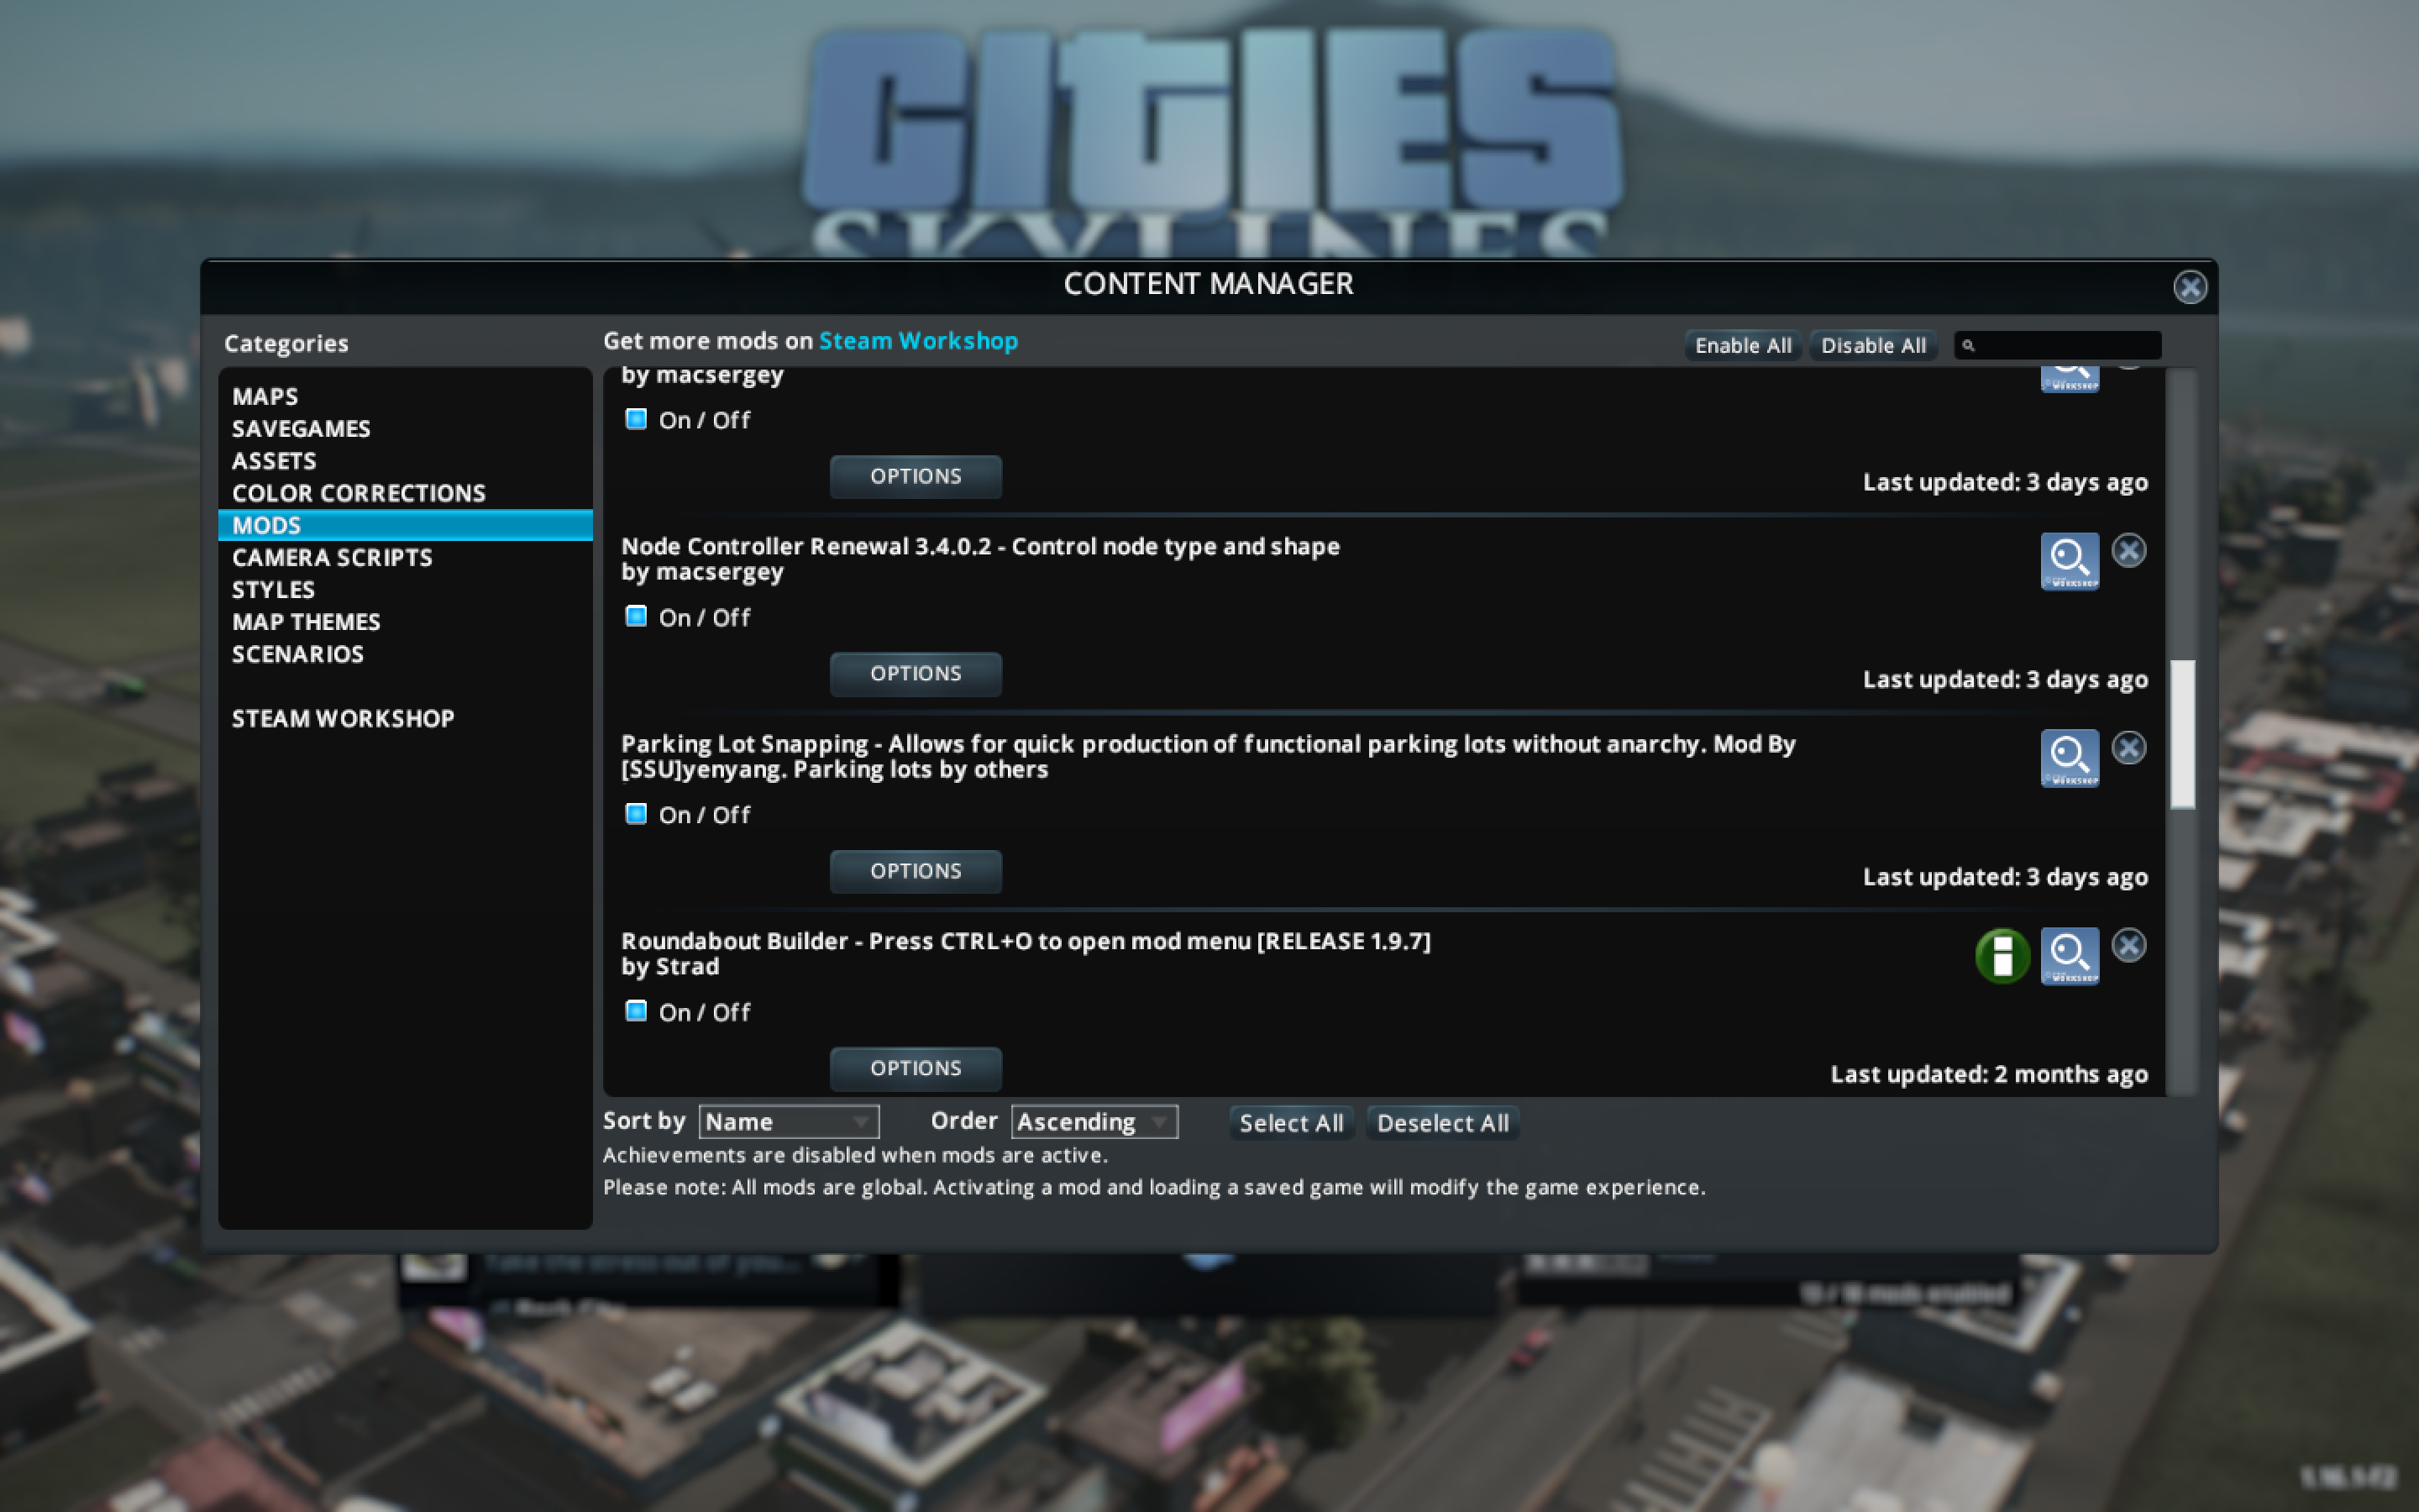Focus the mod search input field
Viewport: 2419px width, 1512px height.
(x=2058, y=346)
